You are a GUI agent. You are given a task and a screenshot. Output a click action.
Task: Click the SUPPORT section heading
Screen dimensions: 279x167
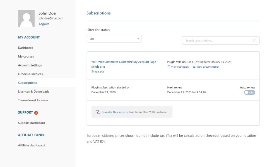(x=25, y=112)
